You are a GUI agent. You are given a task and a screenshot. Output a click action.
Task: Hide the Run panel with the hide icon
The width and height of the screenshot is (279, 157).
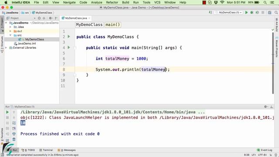[x=272, y=106]
